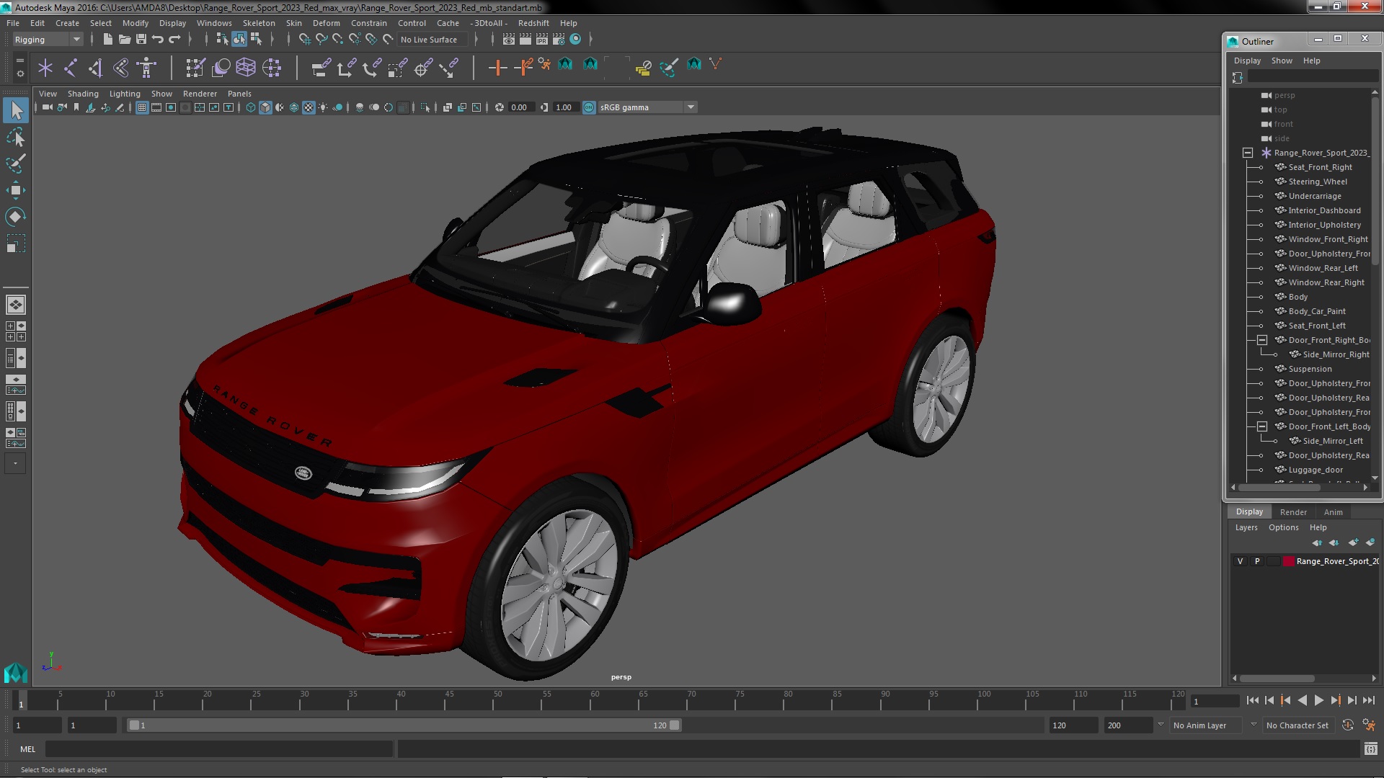The image size is (1384, 778).
Task: Click the time range slider bar
Action: tap(404, 725)
